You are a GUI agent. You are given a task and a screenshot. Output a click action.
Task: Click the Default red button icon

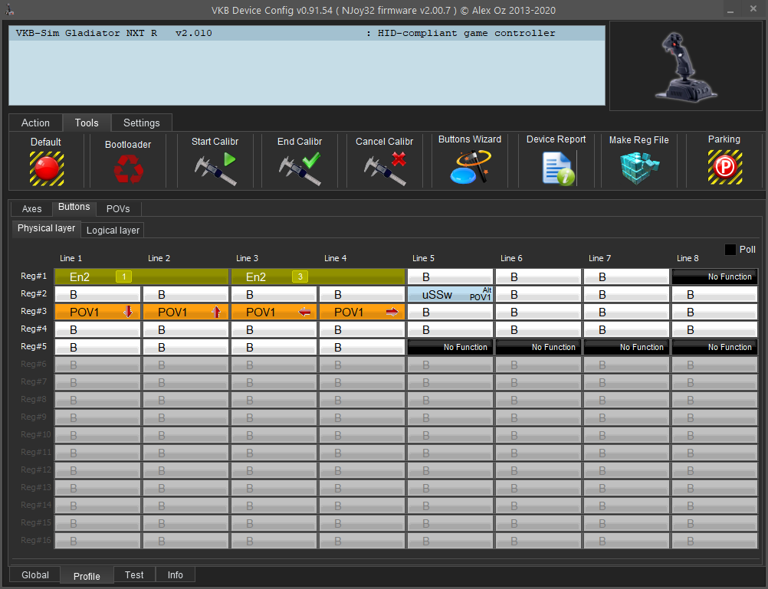point(47,169)
